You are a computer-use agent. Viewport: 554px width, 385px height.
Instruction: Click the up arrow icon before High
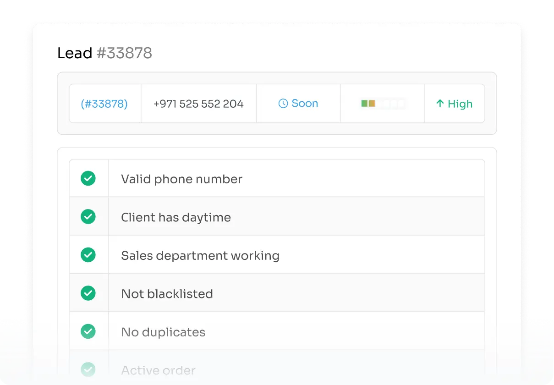pos(440,104)
